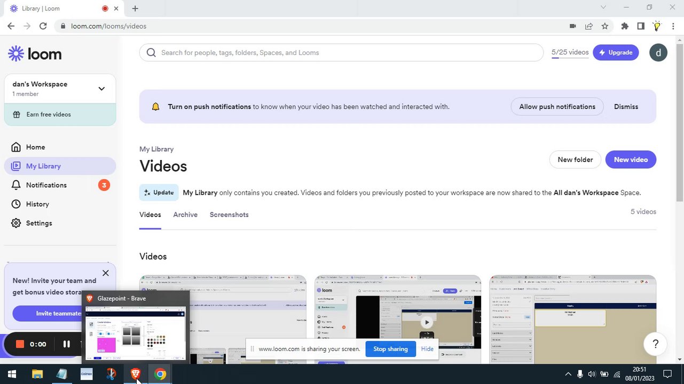Open Windows Start menu
684x384 pixels.
[x=12, y=374]
